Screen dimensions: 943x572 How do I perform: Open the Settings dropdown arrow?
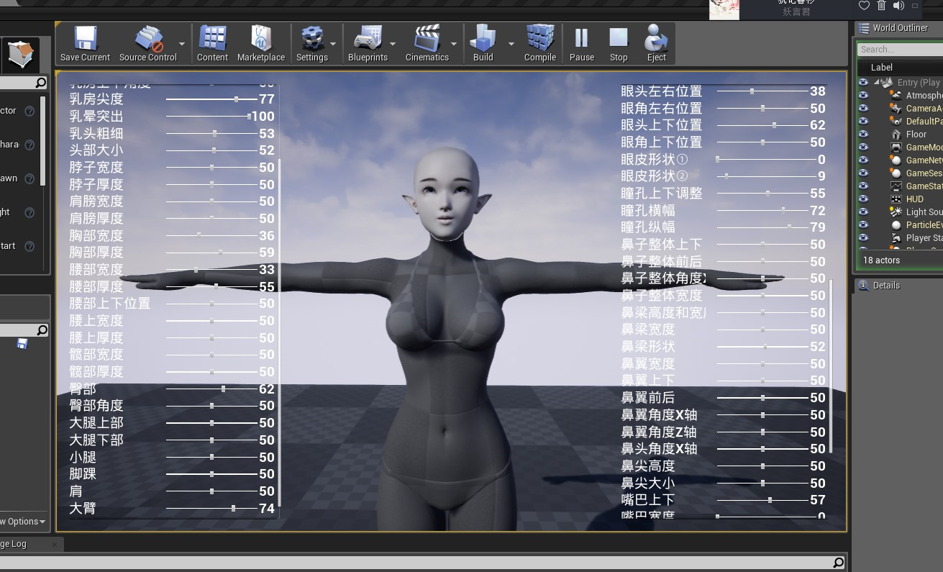coord(334,44)
